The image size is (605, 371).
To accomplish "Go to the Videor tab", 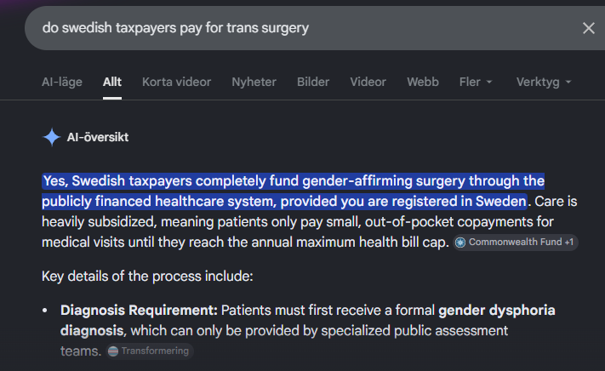I will tap(368, 82).
